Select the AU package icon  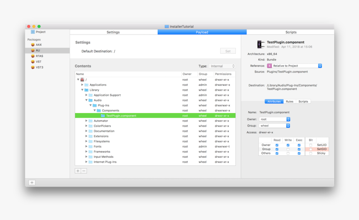(33, 51)
